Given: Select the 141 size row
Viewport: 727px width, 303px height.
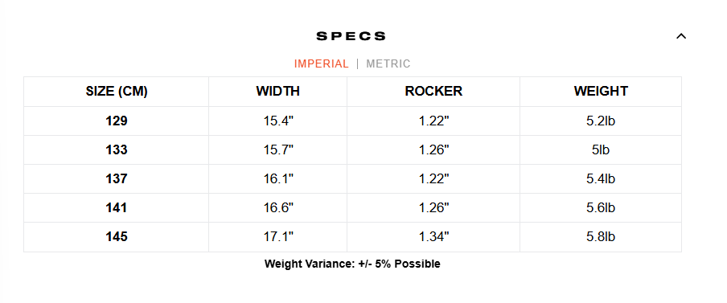Looking at the screenshot, I should pyautogui.click(x=352, y=207).
